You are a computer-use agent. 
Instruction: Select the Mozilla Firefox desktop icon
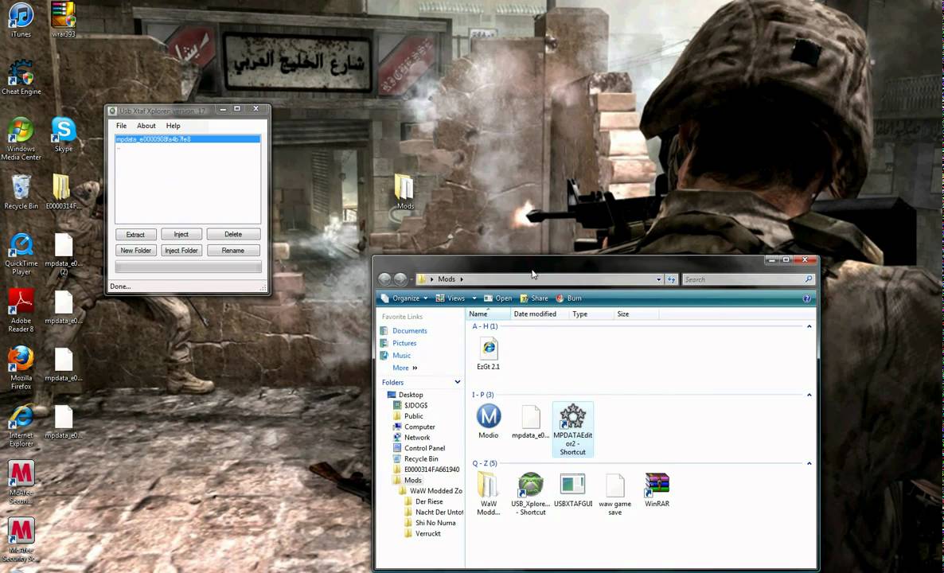[21, 368]
